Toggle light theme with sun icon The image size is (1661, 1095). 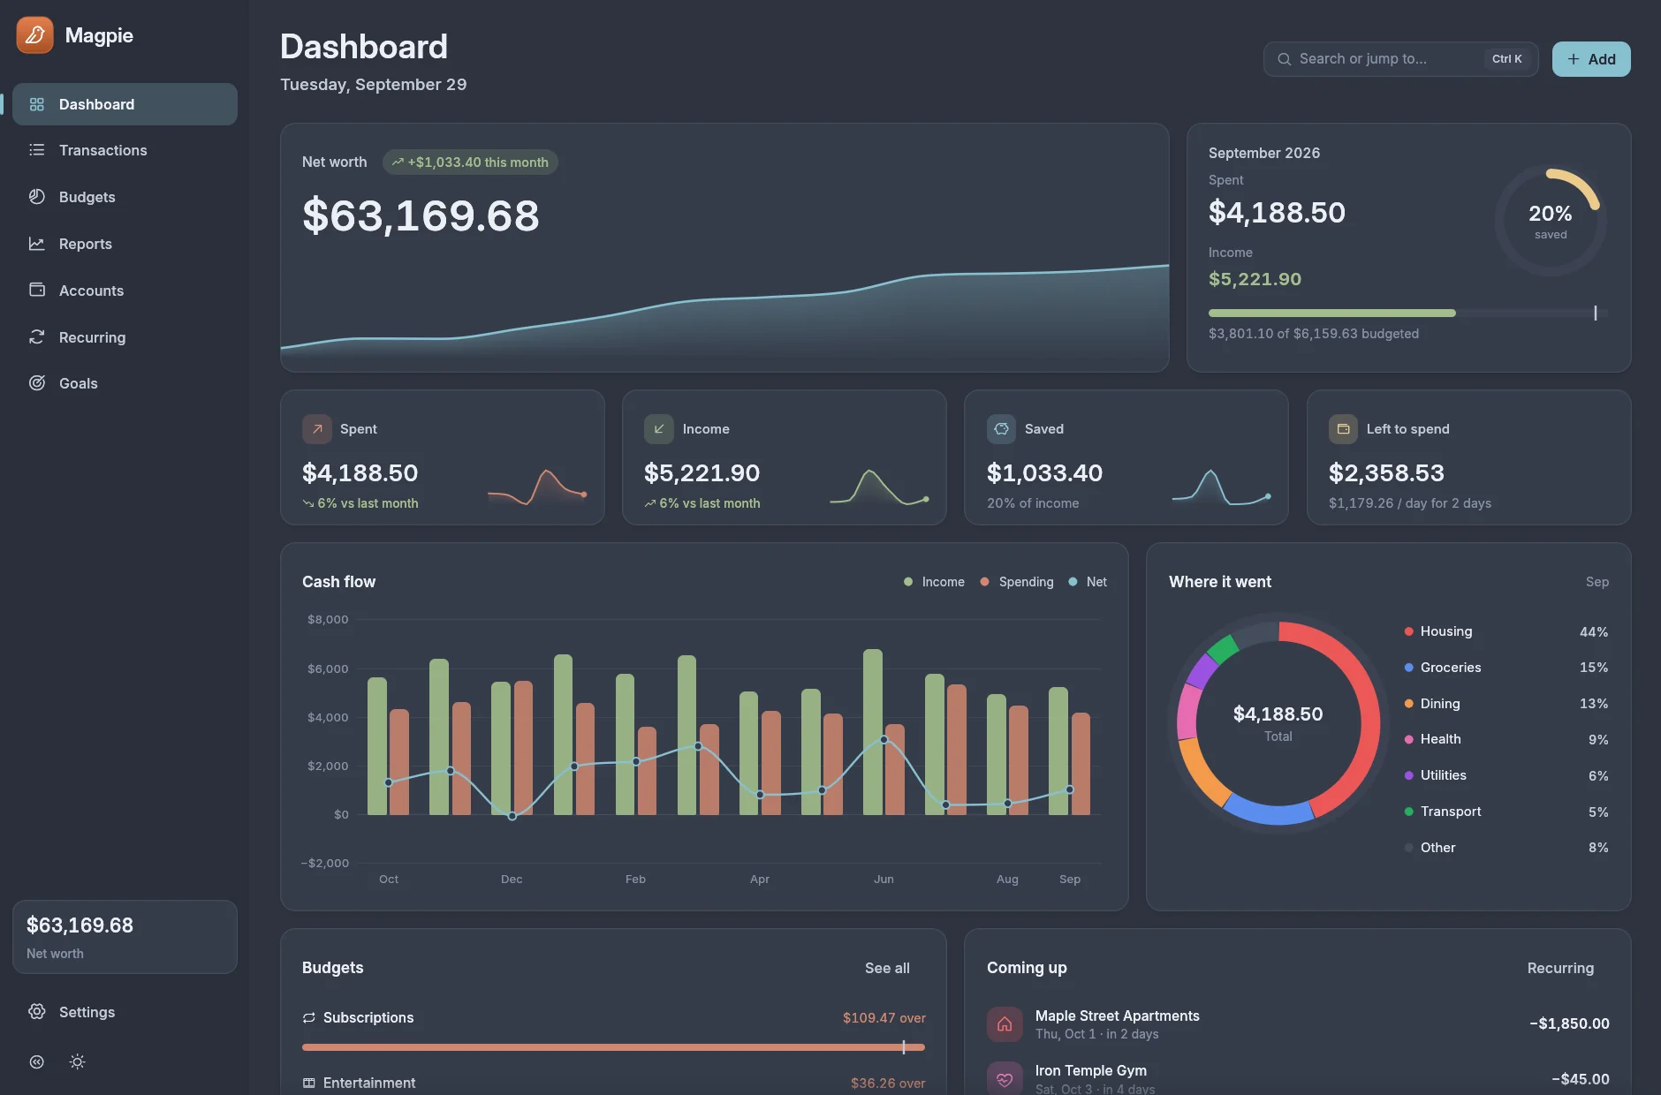point(78,1062)
